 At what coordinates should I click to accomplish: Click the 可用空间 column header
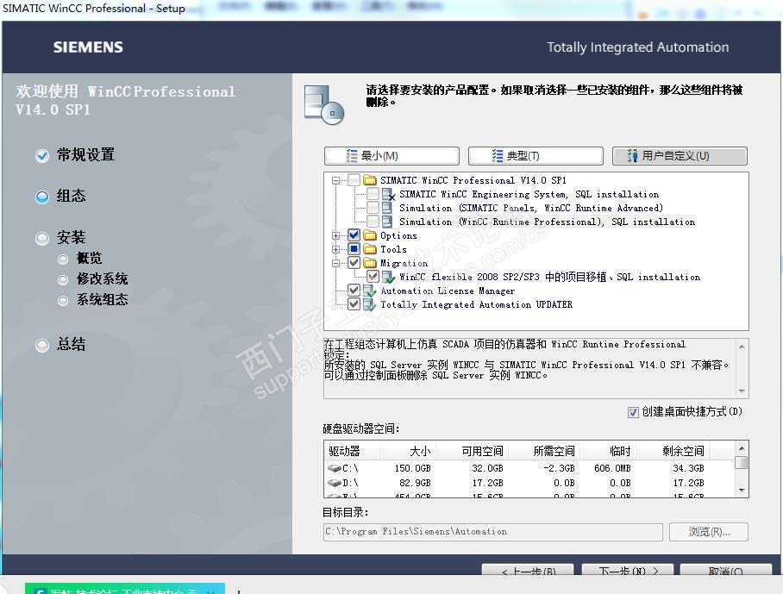tap(472, 451)
